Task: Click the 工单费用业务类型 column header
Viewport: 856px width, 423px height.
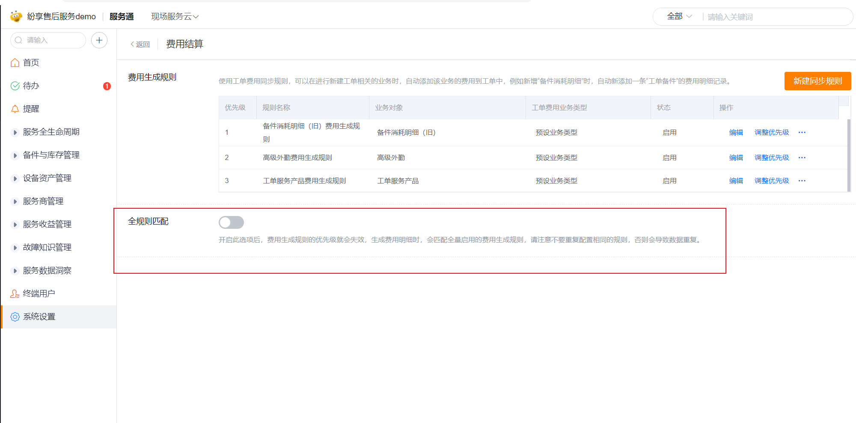Action: pos(588,107)
